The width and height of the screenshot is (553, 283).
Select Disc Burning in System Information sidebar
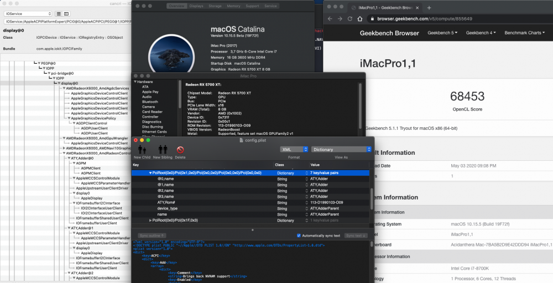[153, 127]
